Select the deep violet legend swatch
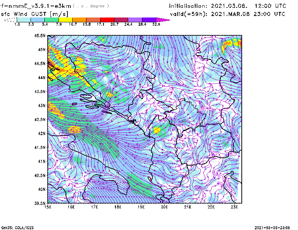Image resolution: width=298 pixels, height=230 pixels. [x=149, y=20]
